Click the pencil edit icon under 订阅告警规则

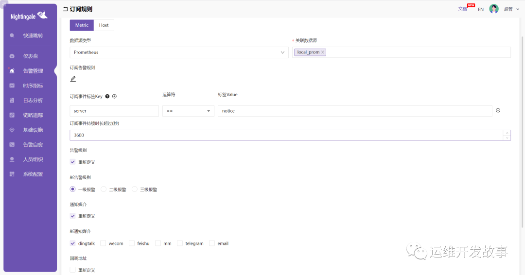pyautogui.click(x=73, y=79)
